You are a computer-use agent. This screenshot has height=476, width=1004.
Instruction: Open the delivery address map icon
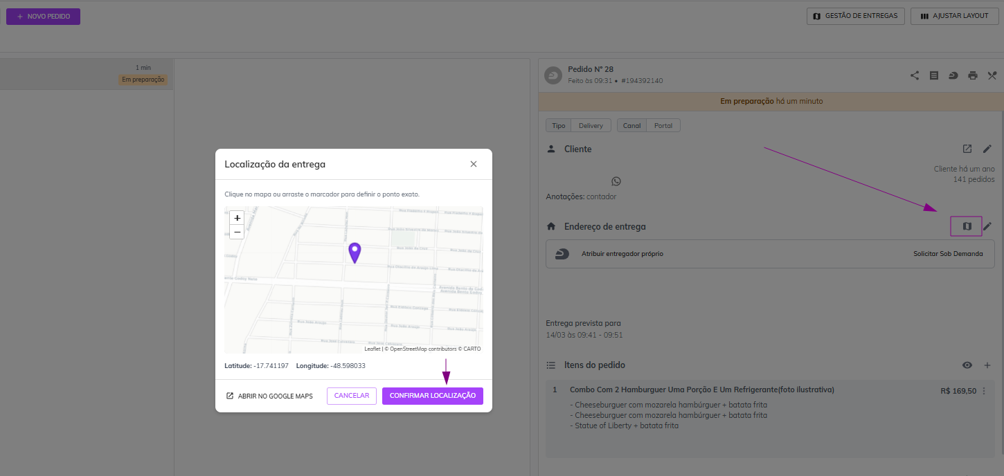pyautogui.click(x=967, y=226)
